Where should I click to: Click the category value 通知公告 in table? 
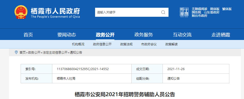(x=173, y=79)
